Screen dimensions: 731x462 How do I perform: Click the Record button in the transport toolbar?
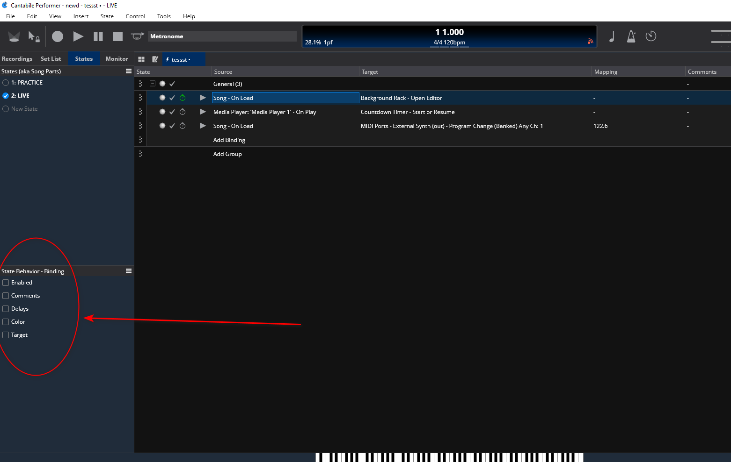58,36
